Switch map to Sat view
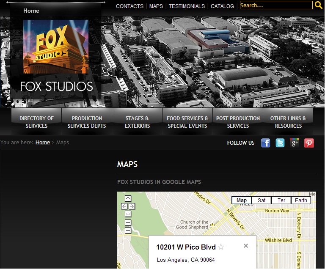This screenshot has height=269, width=325. coord(262,200)
